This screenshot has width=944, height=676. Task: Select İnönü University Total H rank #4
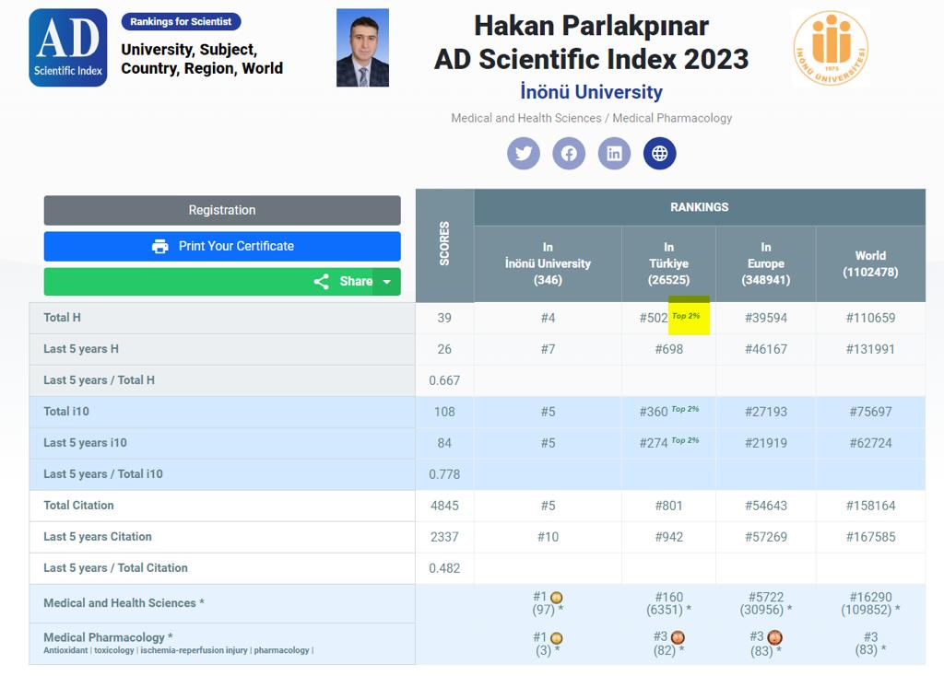[548, 318]
